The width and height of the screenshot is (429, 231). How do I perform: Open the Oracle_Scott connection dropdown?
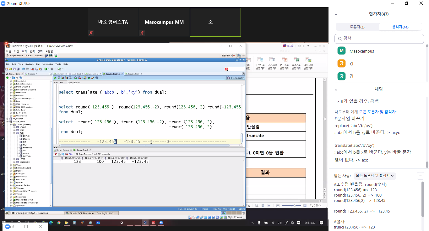click(236, 78)
